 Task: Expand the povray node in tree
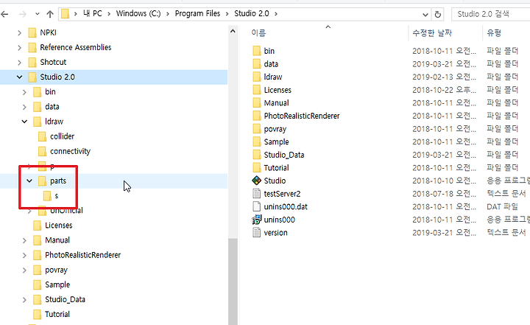24,270
